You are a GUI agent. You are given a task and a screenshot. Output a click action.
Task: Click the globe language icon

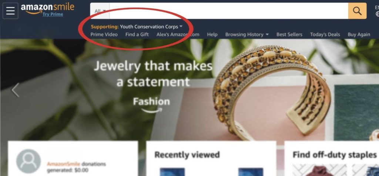coord(378,14)
